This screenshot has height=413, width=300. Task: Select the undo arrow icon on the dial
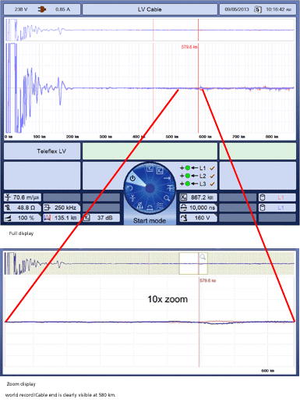click(x=129, y=188)
